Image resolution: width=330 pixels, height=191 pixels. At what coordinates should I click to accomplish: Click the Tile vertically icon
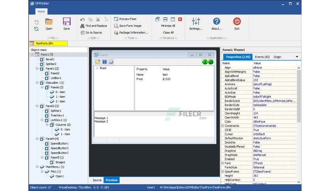click(x=173, y=19)
